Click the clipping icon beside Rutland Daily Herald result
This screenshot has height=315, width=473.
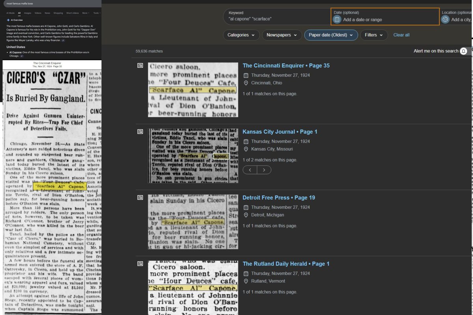(x=140, y=264)
